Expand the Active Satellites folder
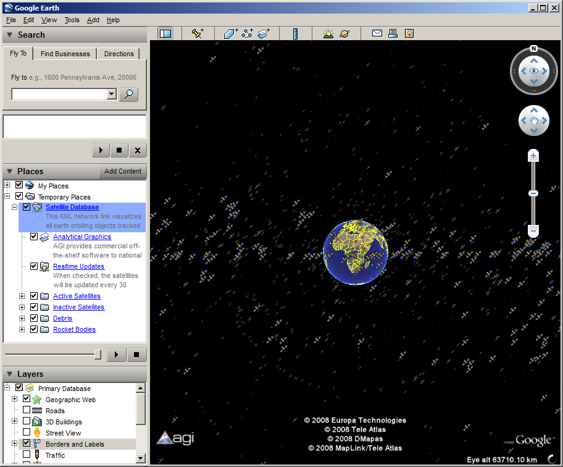 22,297
